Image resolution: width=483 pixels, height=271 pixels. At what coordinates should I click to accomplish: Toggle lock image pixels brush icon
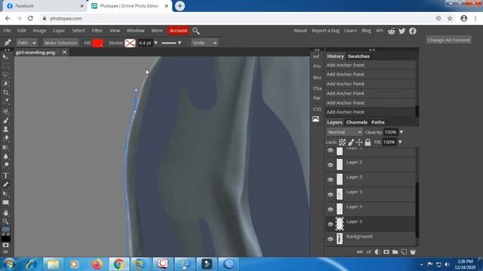351,142
